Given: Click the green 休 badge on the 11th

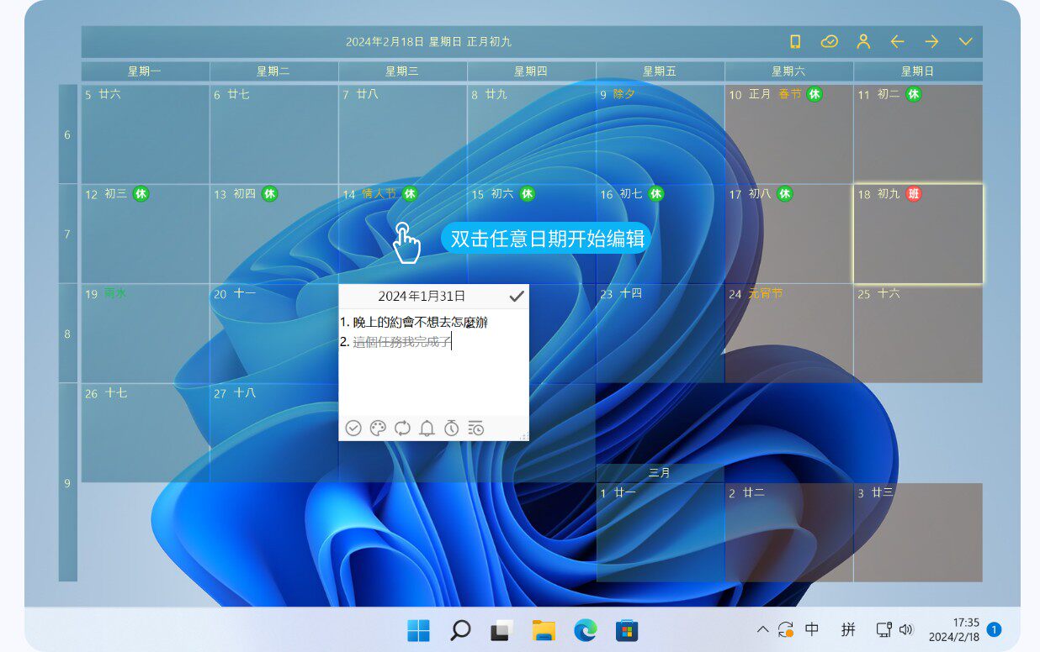Looking at the screenshot, I should 914,94.
